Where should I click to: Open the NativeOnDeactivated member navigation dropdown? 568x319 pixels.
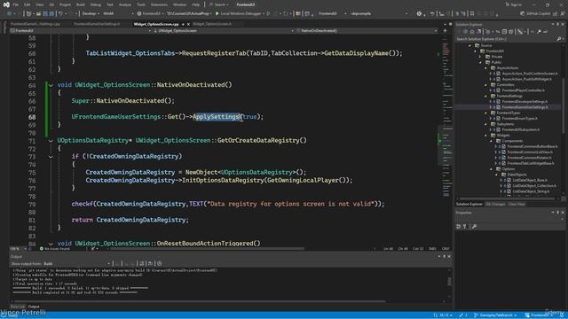point(367,31)
